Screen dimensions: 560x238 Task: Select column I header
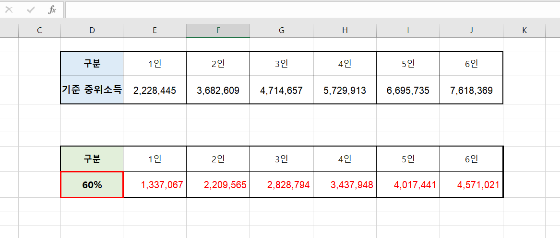408,31
